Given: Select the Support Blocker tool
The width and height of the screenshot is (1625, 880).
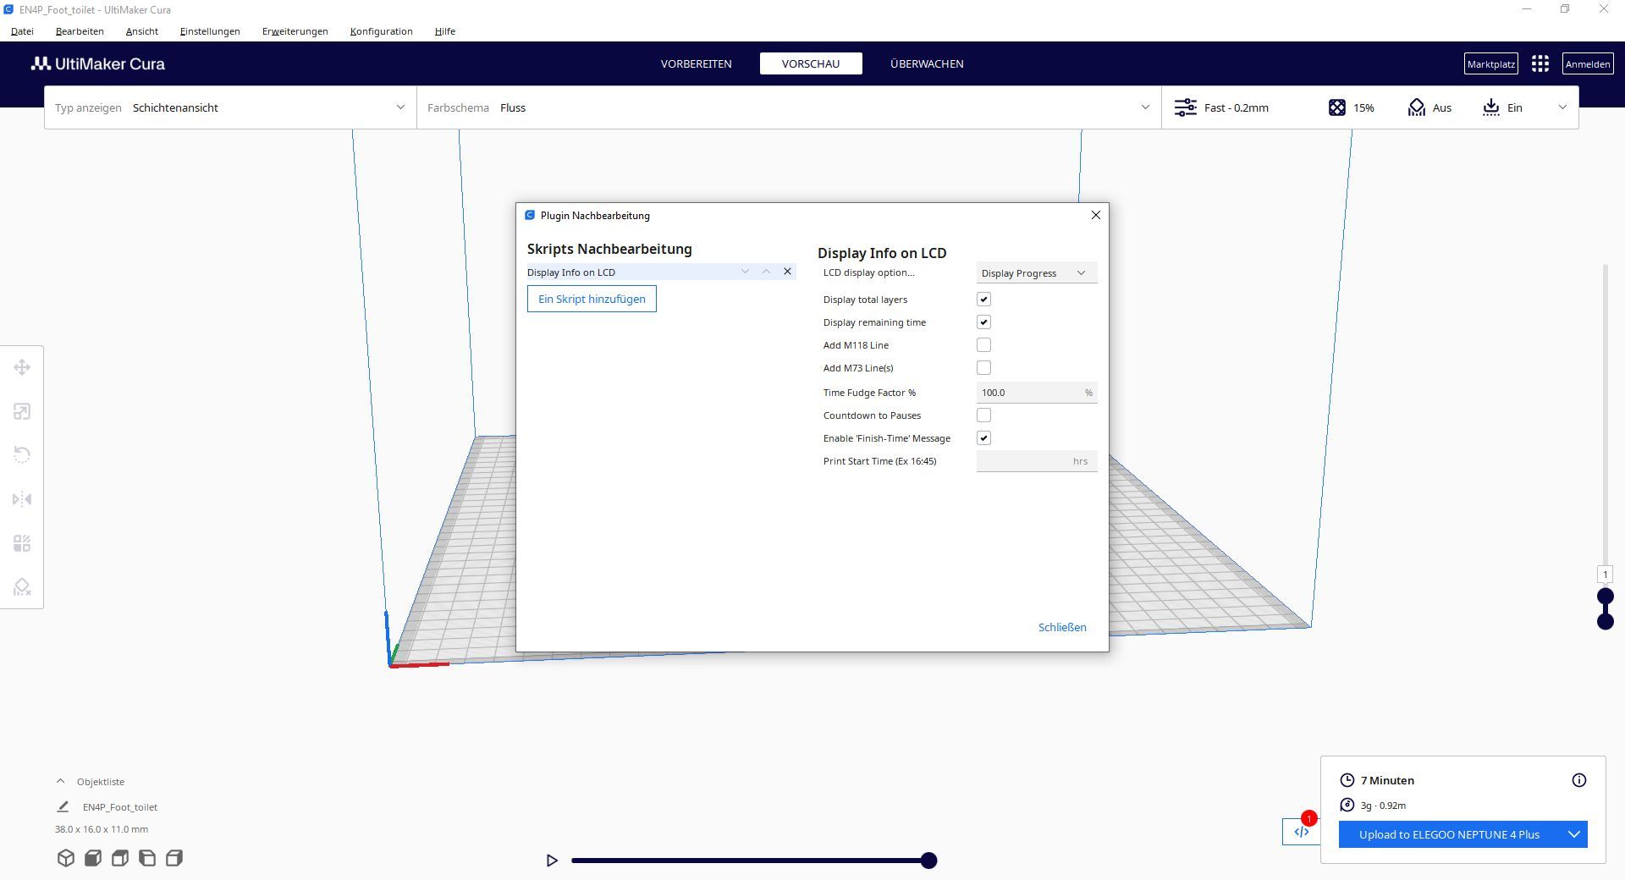Looking at the screenshot, I should [22, 587].
